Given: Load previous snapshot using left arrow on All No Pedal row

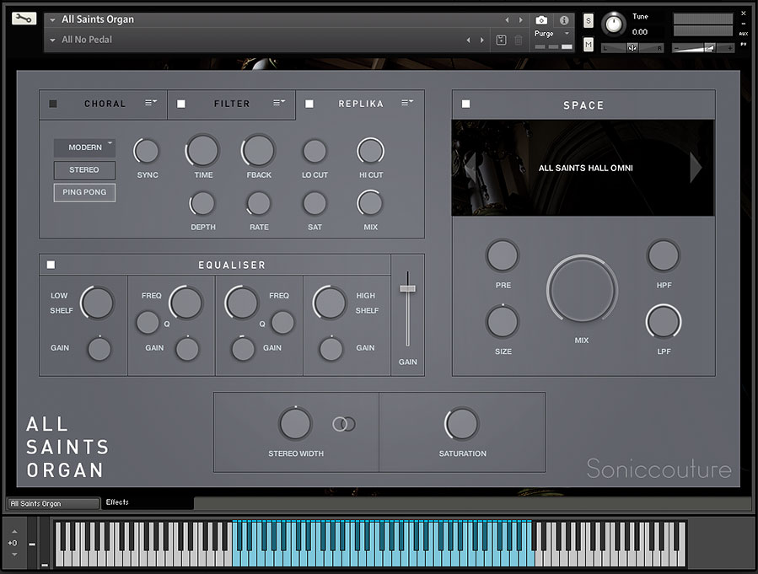Looking at the screenshot, I should [x=468, y=40].
